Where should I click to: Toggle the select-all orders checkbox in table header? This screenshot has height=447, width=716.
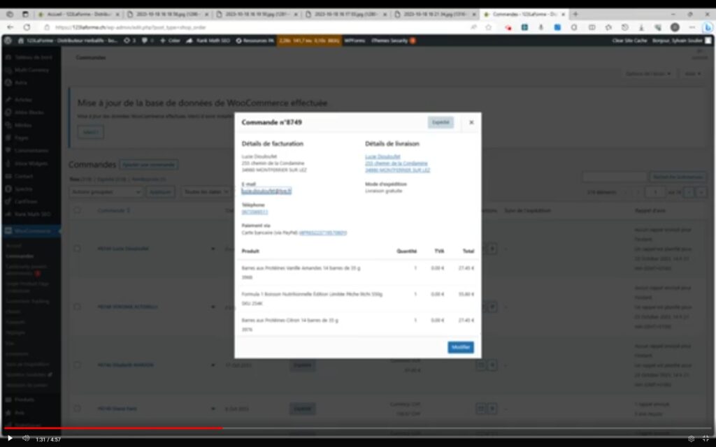click(x=78, y=210)
